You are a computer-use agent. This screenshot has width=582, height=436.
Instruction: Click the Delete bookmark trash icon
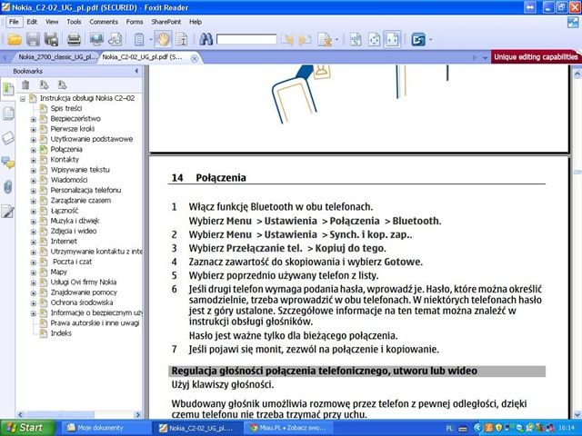pyautogui.click(x=25, y=84)
